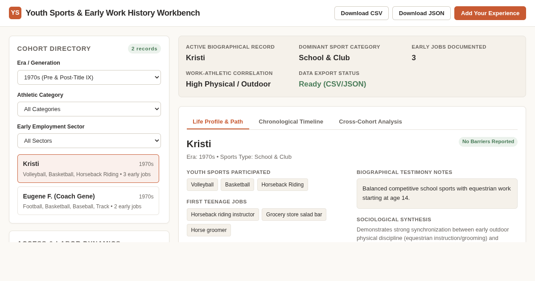This screenshot has width=535, height=281.
Task: Click the Horseback Riding sport tag
Action: click(x=283, y=185)
